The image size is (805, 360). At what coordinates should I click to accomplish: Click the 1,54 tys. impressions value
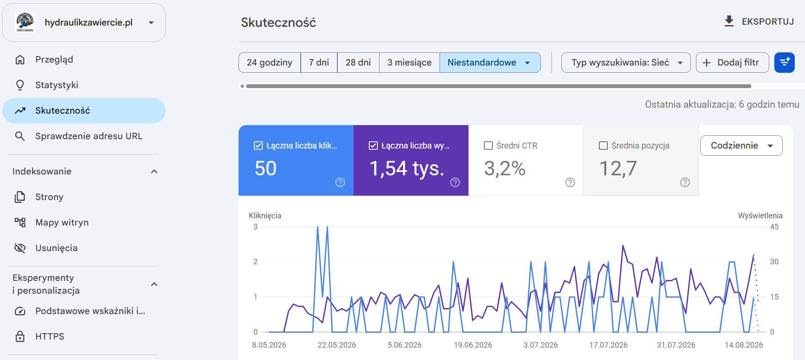[x=407, y=169]
